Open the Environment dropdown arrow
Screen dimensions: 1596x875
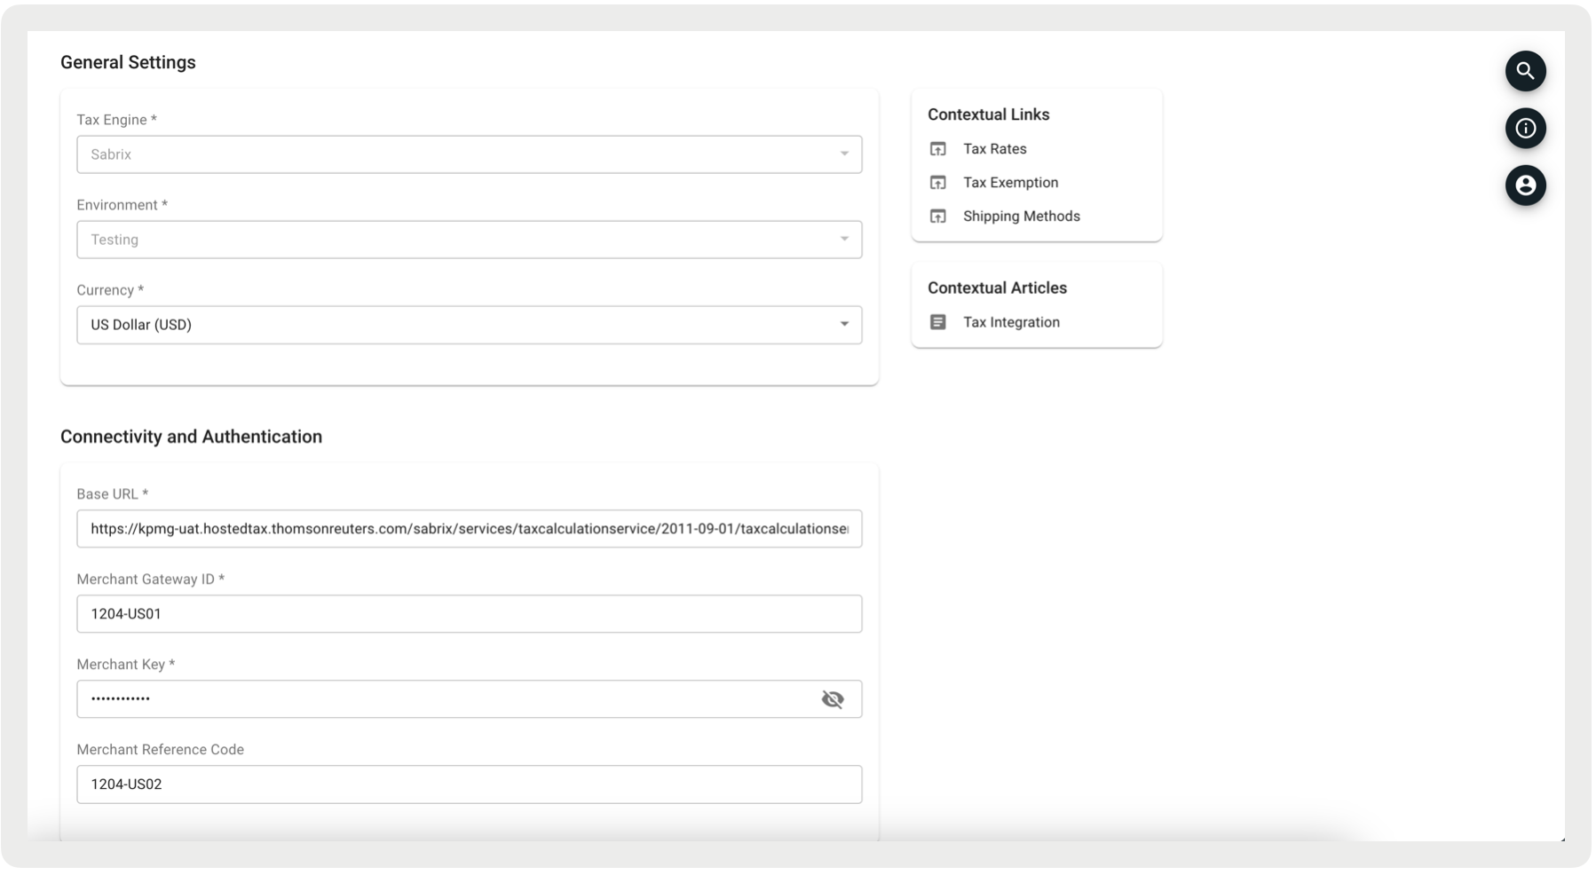[844, 240]
